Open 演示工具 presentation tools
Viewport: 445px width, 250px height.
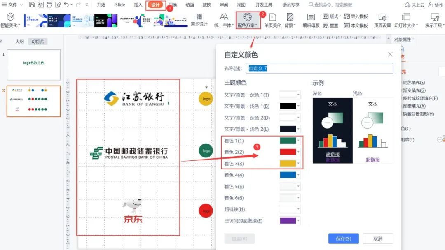[434, 20]
